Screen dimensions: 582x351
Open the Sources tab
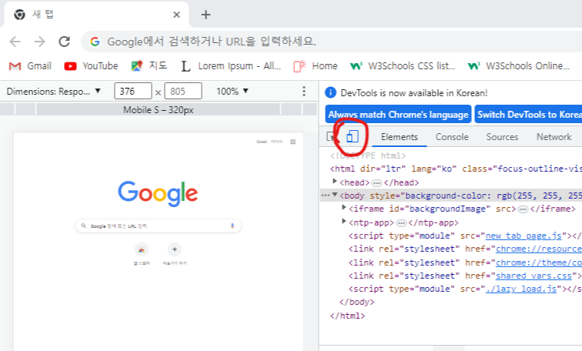tap(502, 137)
